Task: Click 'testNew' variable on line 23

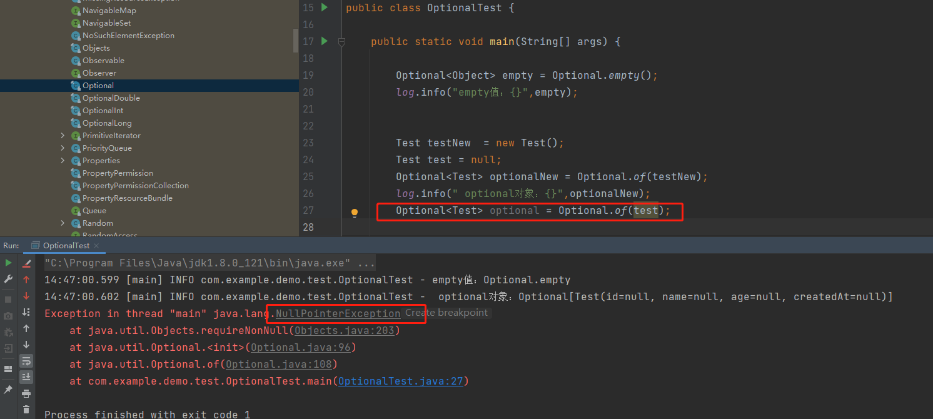Action: (x=449, y=143)
